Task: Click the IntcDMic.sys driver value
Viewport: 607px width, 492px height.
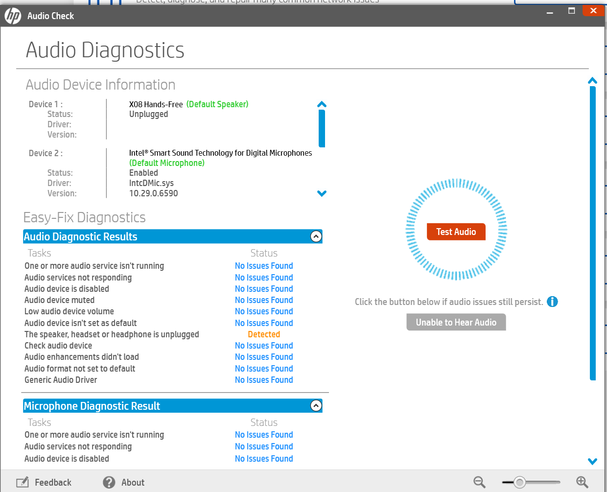Action: click(151, 183)
